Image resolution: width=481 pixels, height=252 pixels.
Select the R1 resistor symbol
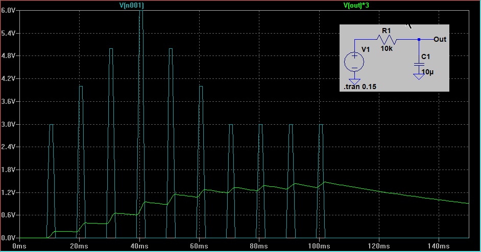point(387,39)
